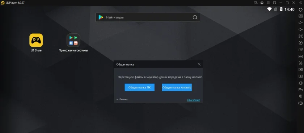This screenshot has width=304, height=133.
Task: Click the Wi-Fi status icon
Action: pos(269,9)
